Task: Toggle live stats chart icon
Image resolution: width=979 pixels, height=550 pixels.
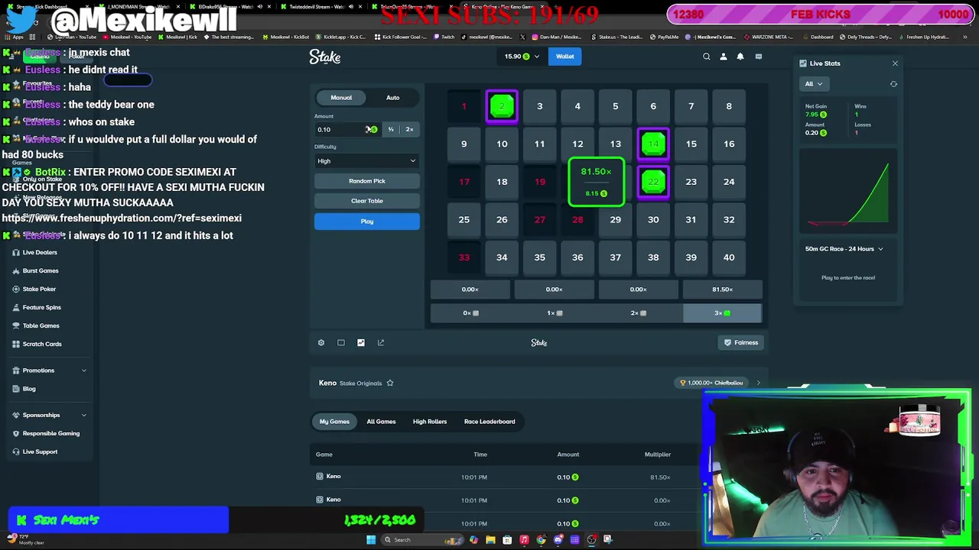Action: 361,343
